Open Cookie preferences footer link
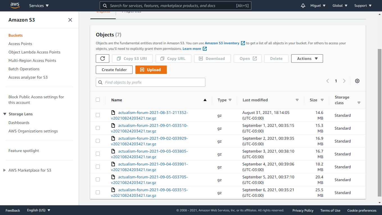Screen dimensions: 382x215 [362, 211]
